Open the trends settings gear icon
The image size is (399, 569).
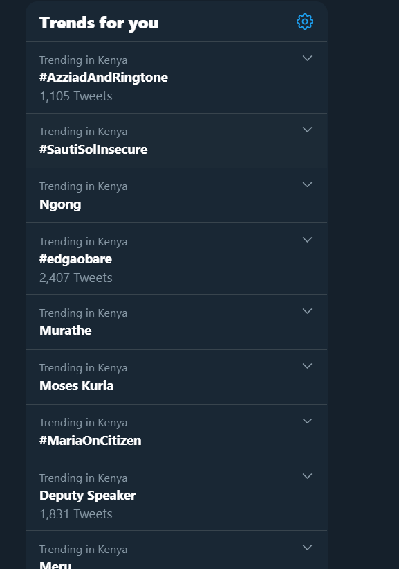pyautogui.click(x=303, y=21)
